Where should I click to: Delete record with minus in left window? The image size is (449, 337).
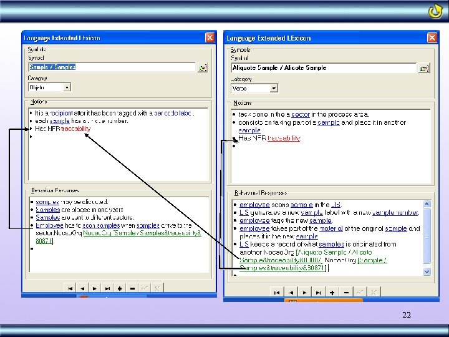[132, 288]
